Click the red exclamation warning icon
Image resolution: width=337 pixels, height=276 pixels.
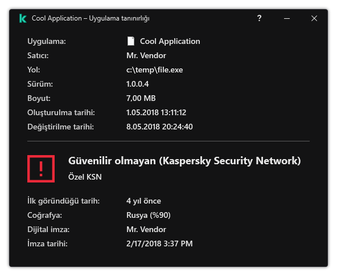click(41, 169)
